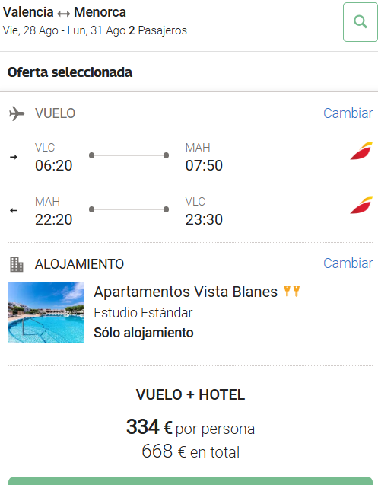Click the Estudio Estándar room type

143,313
